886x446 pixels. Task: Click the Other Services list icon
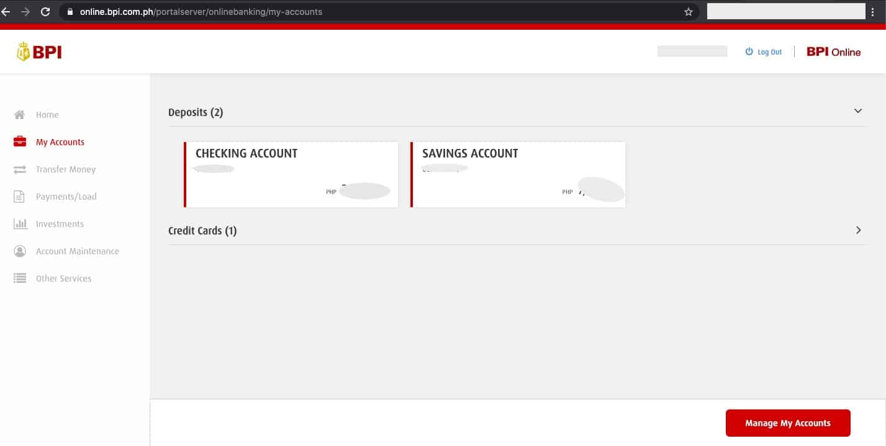(x=20, y=279)
